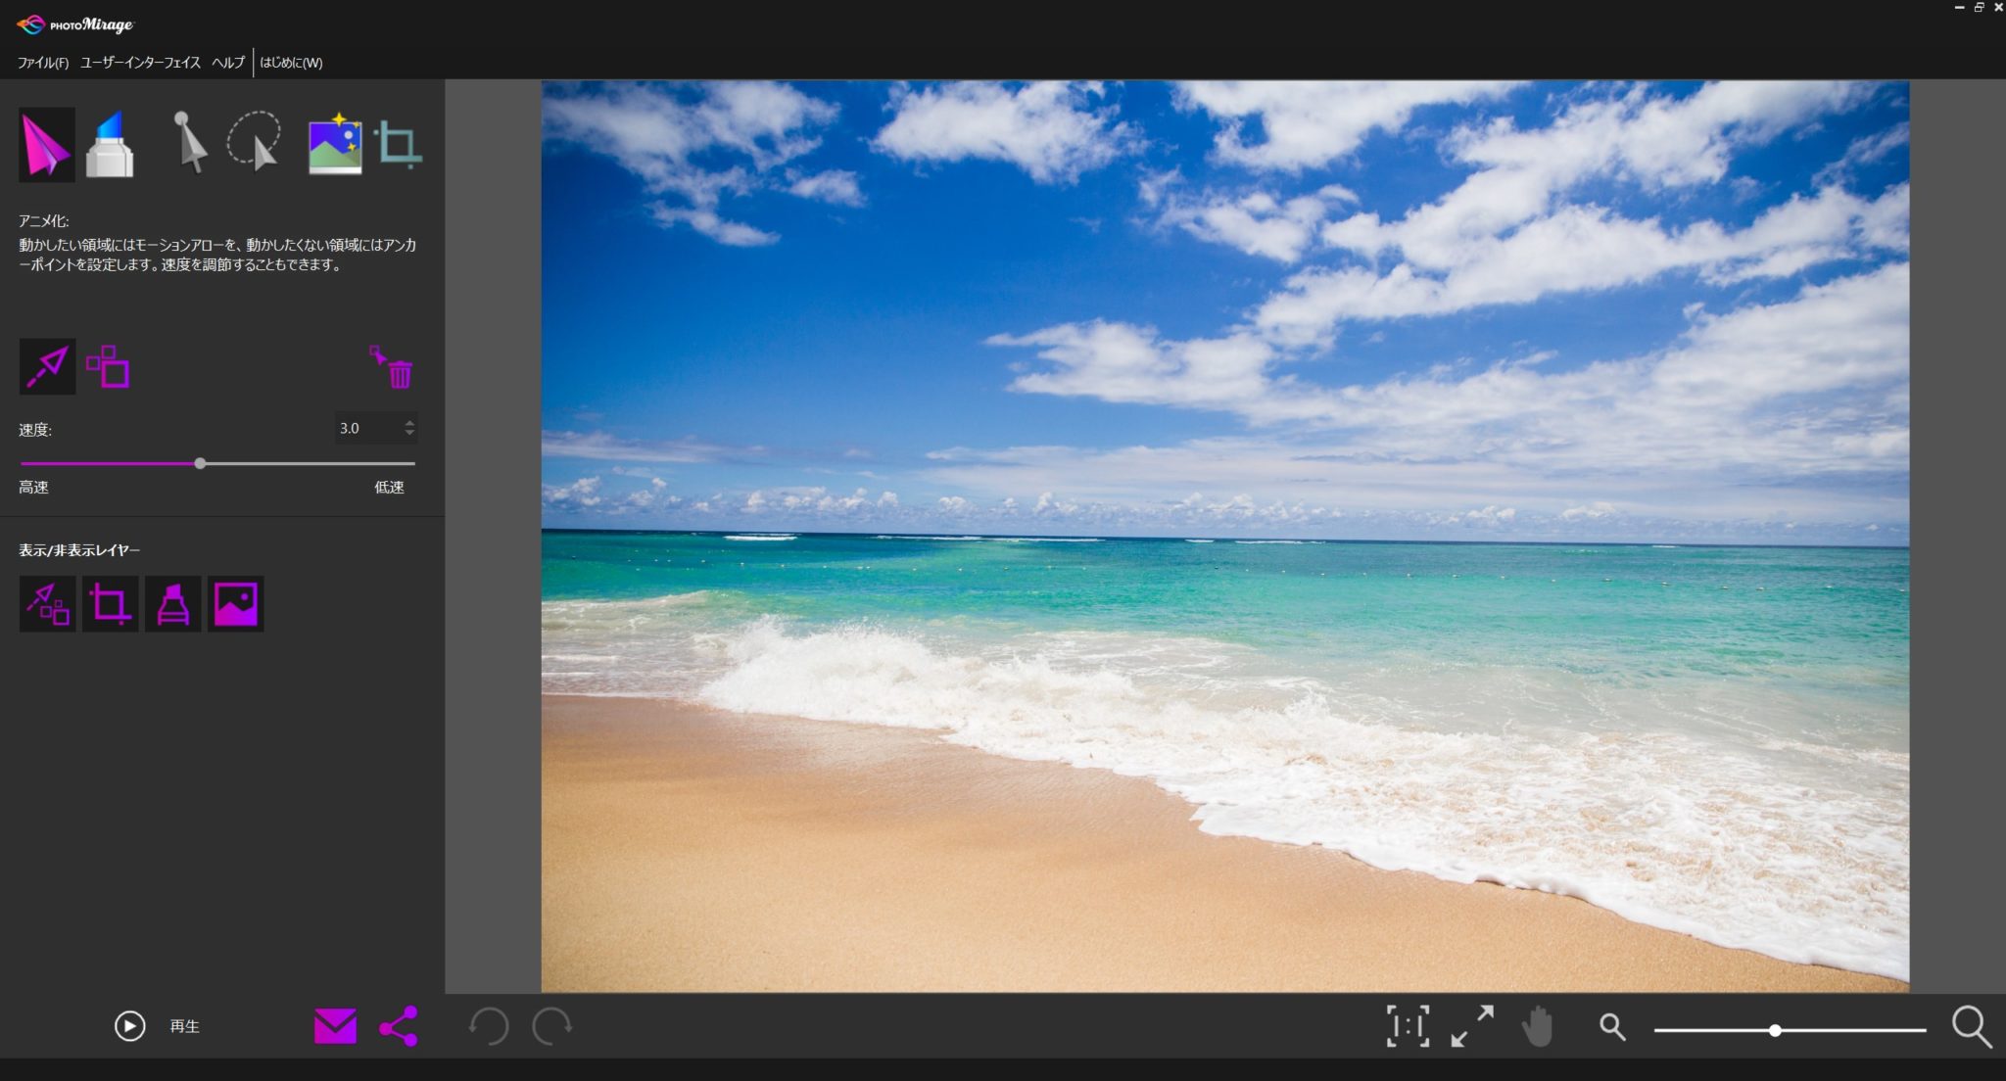Toggle the mask layer visibility
Viewport: 2006px width, 1081px height.
(172, 603)
